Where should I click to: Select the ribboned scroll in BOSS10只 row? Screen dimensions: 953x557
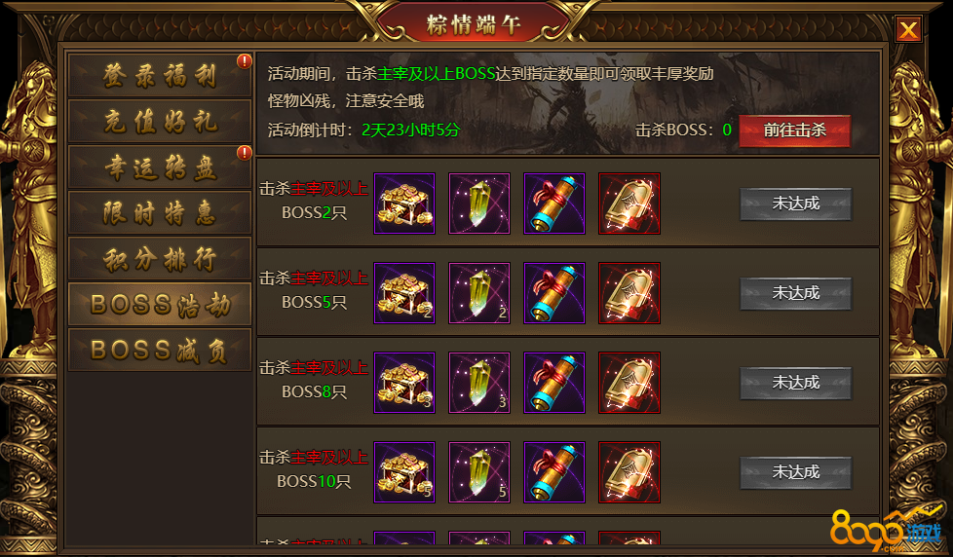click(x=554, y=472)
